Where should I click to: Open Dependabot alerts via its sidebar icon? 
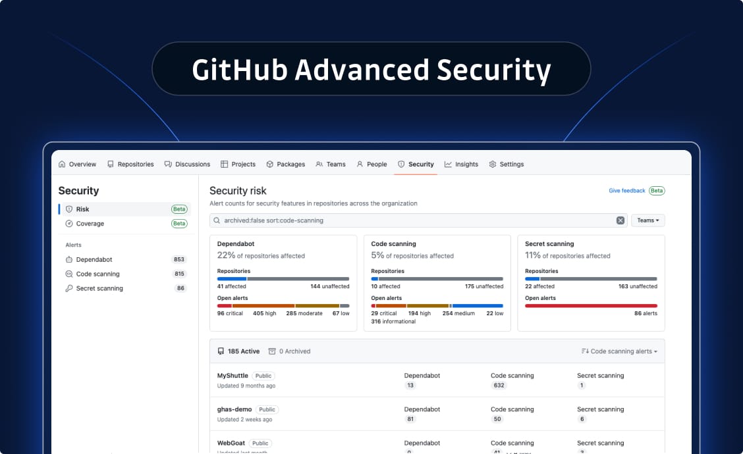click(x=70, y=259)
